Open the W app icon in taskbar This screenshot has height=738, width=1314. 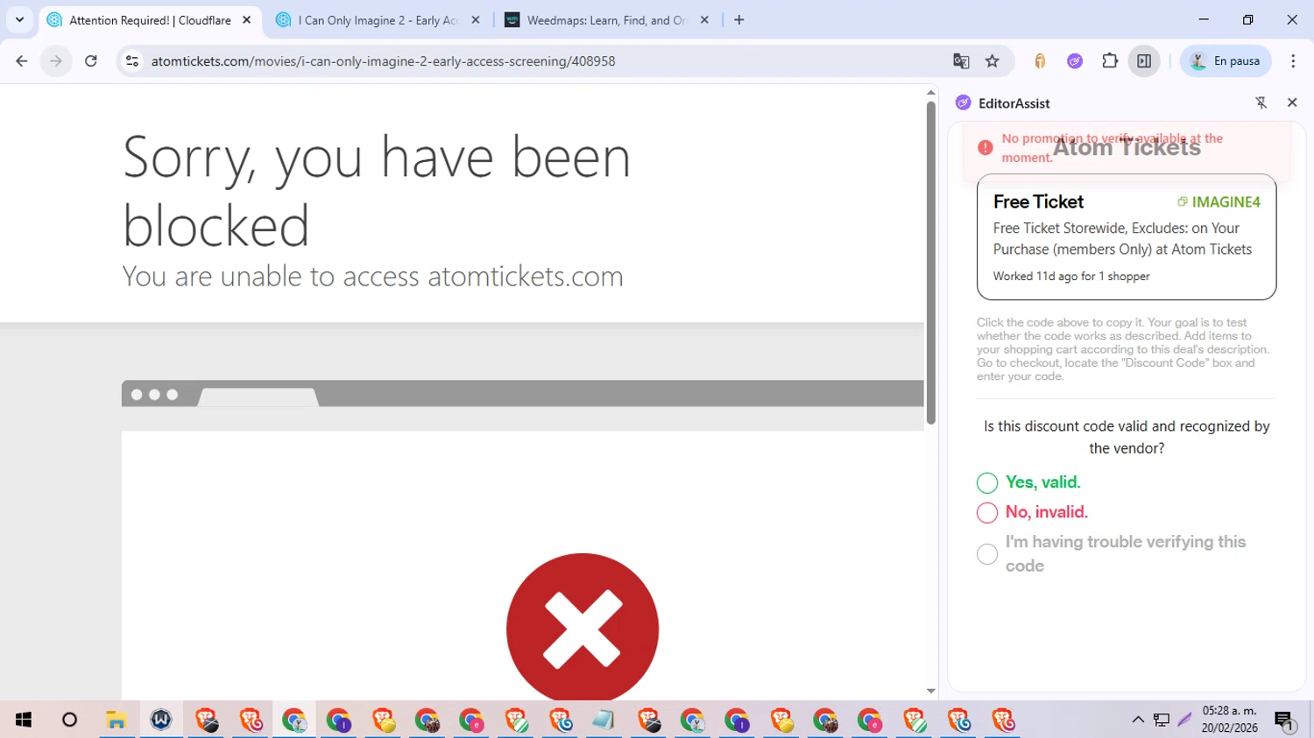(x=161, y=720)
